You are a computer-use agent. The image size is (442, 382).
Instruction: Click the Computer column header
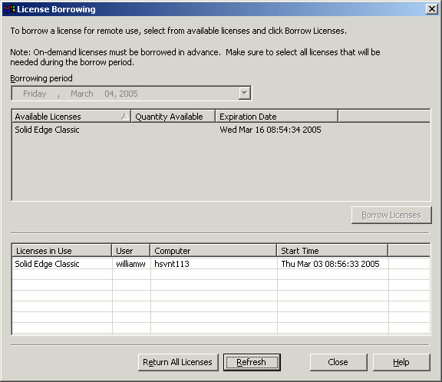tap(213, 250)
